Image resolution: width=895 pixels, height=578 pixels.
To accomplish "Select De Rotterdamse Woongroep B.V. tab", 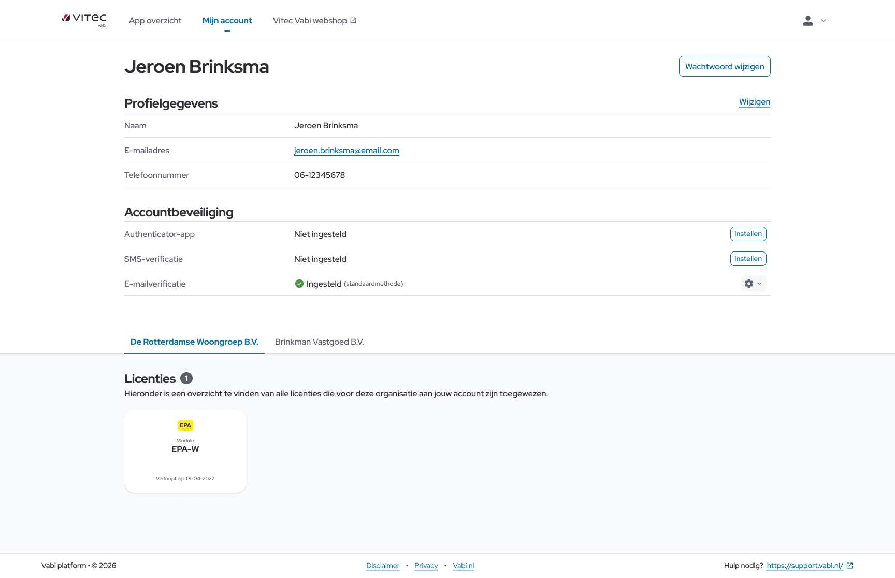I will (194, 342).
